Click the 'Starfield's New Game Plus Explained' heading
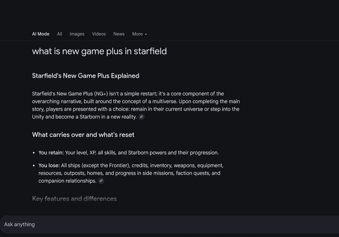 [x=86, y=76]
